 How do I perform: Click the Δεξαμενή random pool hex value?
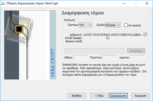pos(113,35)
